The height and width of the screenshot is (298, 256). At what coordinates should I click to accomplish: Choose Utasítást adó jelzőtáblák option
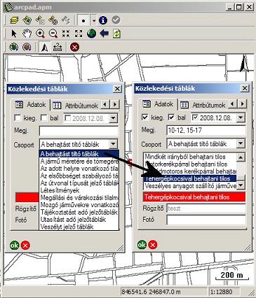pos(79,220)
